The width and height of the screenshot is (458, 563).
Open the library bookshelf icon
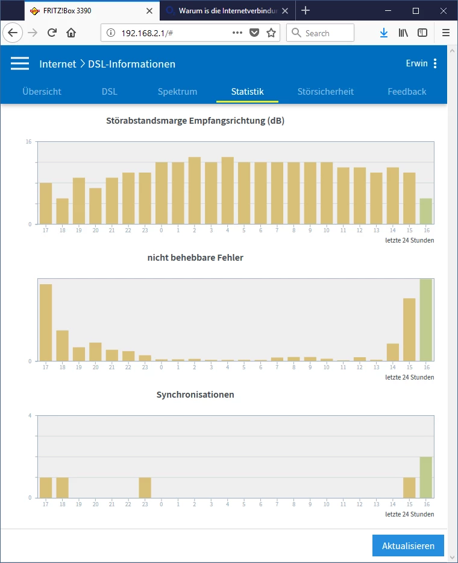(x=403, y=33)
